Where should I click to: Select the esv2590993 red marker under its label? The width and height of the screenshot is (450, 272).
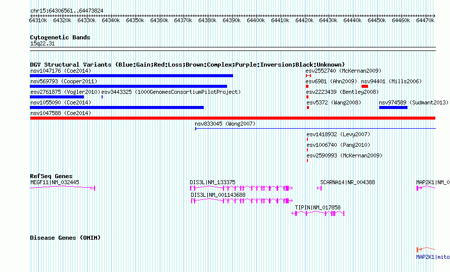[x=307, y=160]
